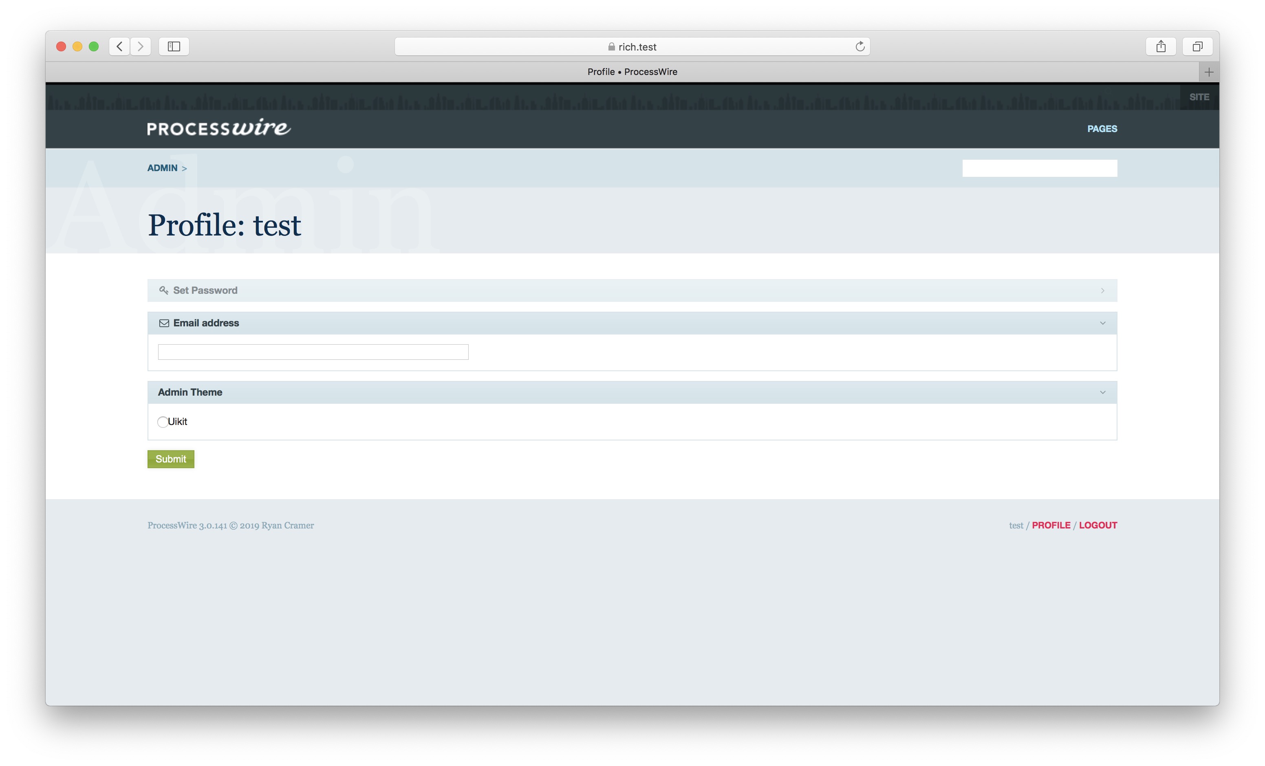The width and height of the screenshot is (1265, 766).
Task: Click the envelope icon beside Email address
Action: click(163, 323)
